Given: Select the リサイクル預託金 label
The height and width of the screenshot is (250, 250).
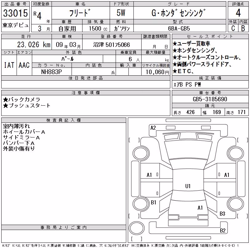Looking at the screenshot, I should coord(156,65).
